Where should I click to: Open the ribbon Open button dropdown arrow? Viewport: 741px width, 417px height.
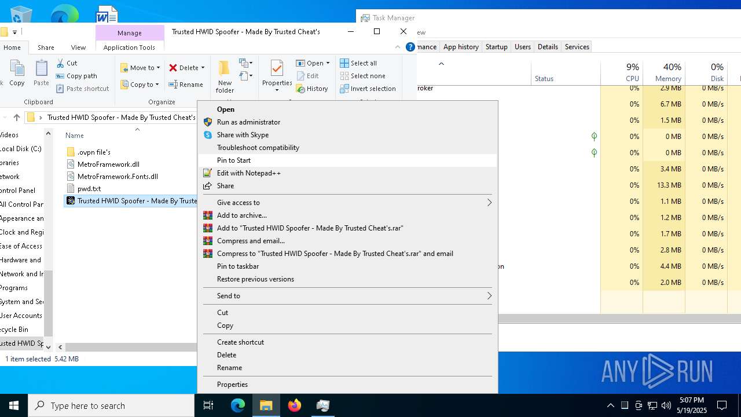point(328,63)
